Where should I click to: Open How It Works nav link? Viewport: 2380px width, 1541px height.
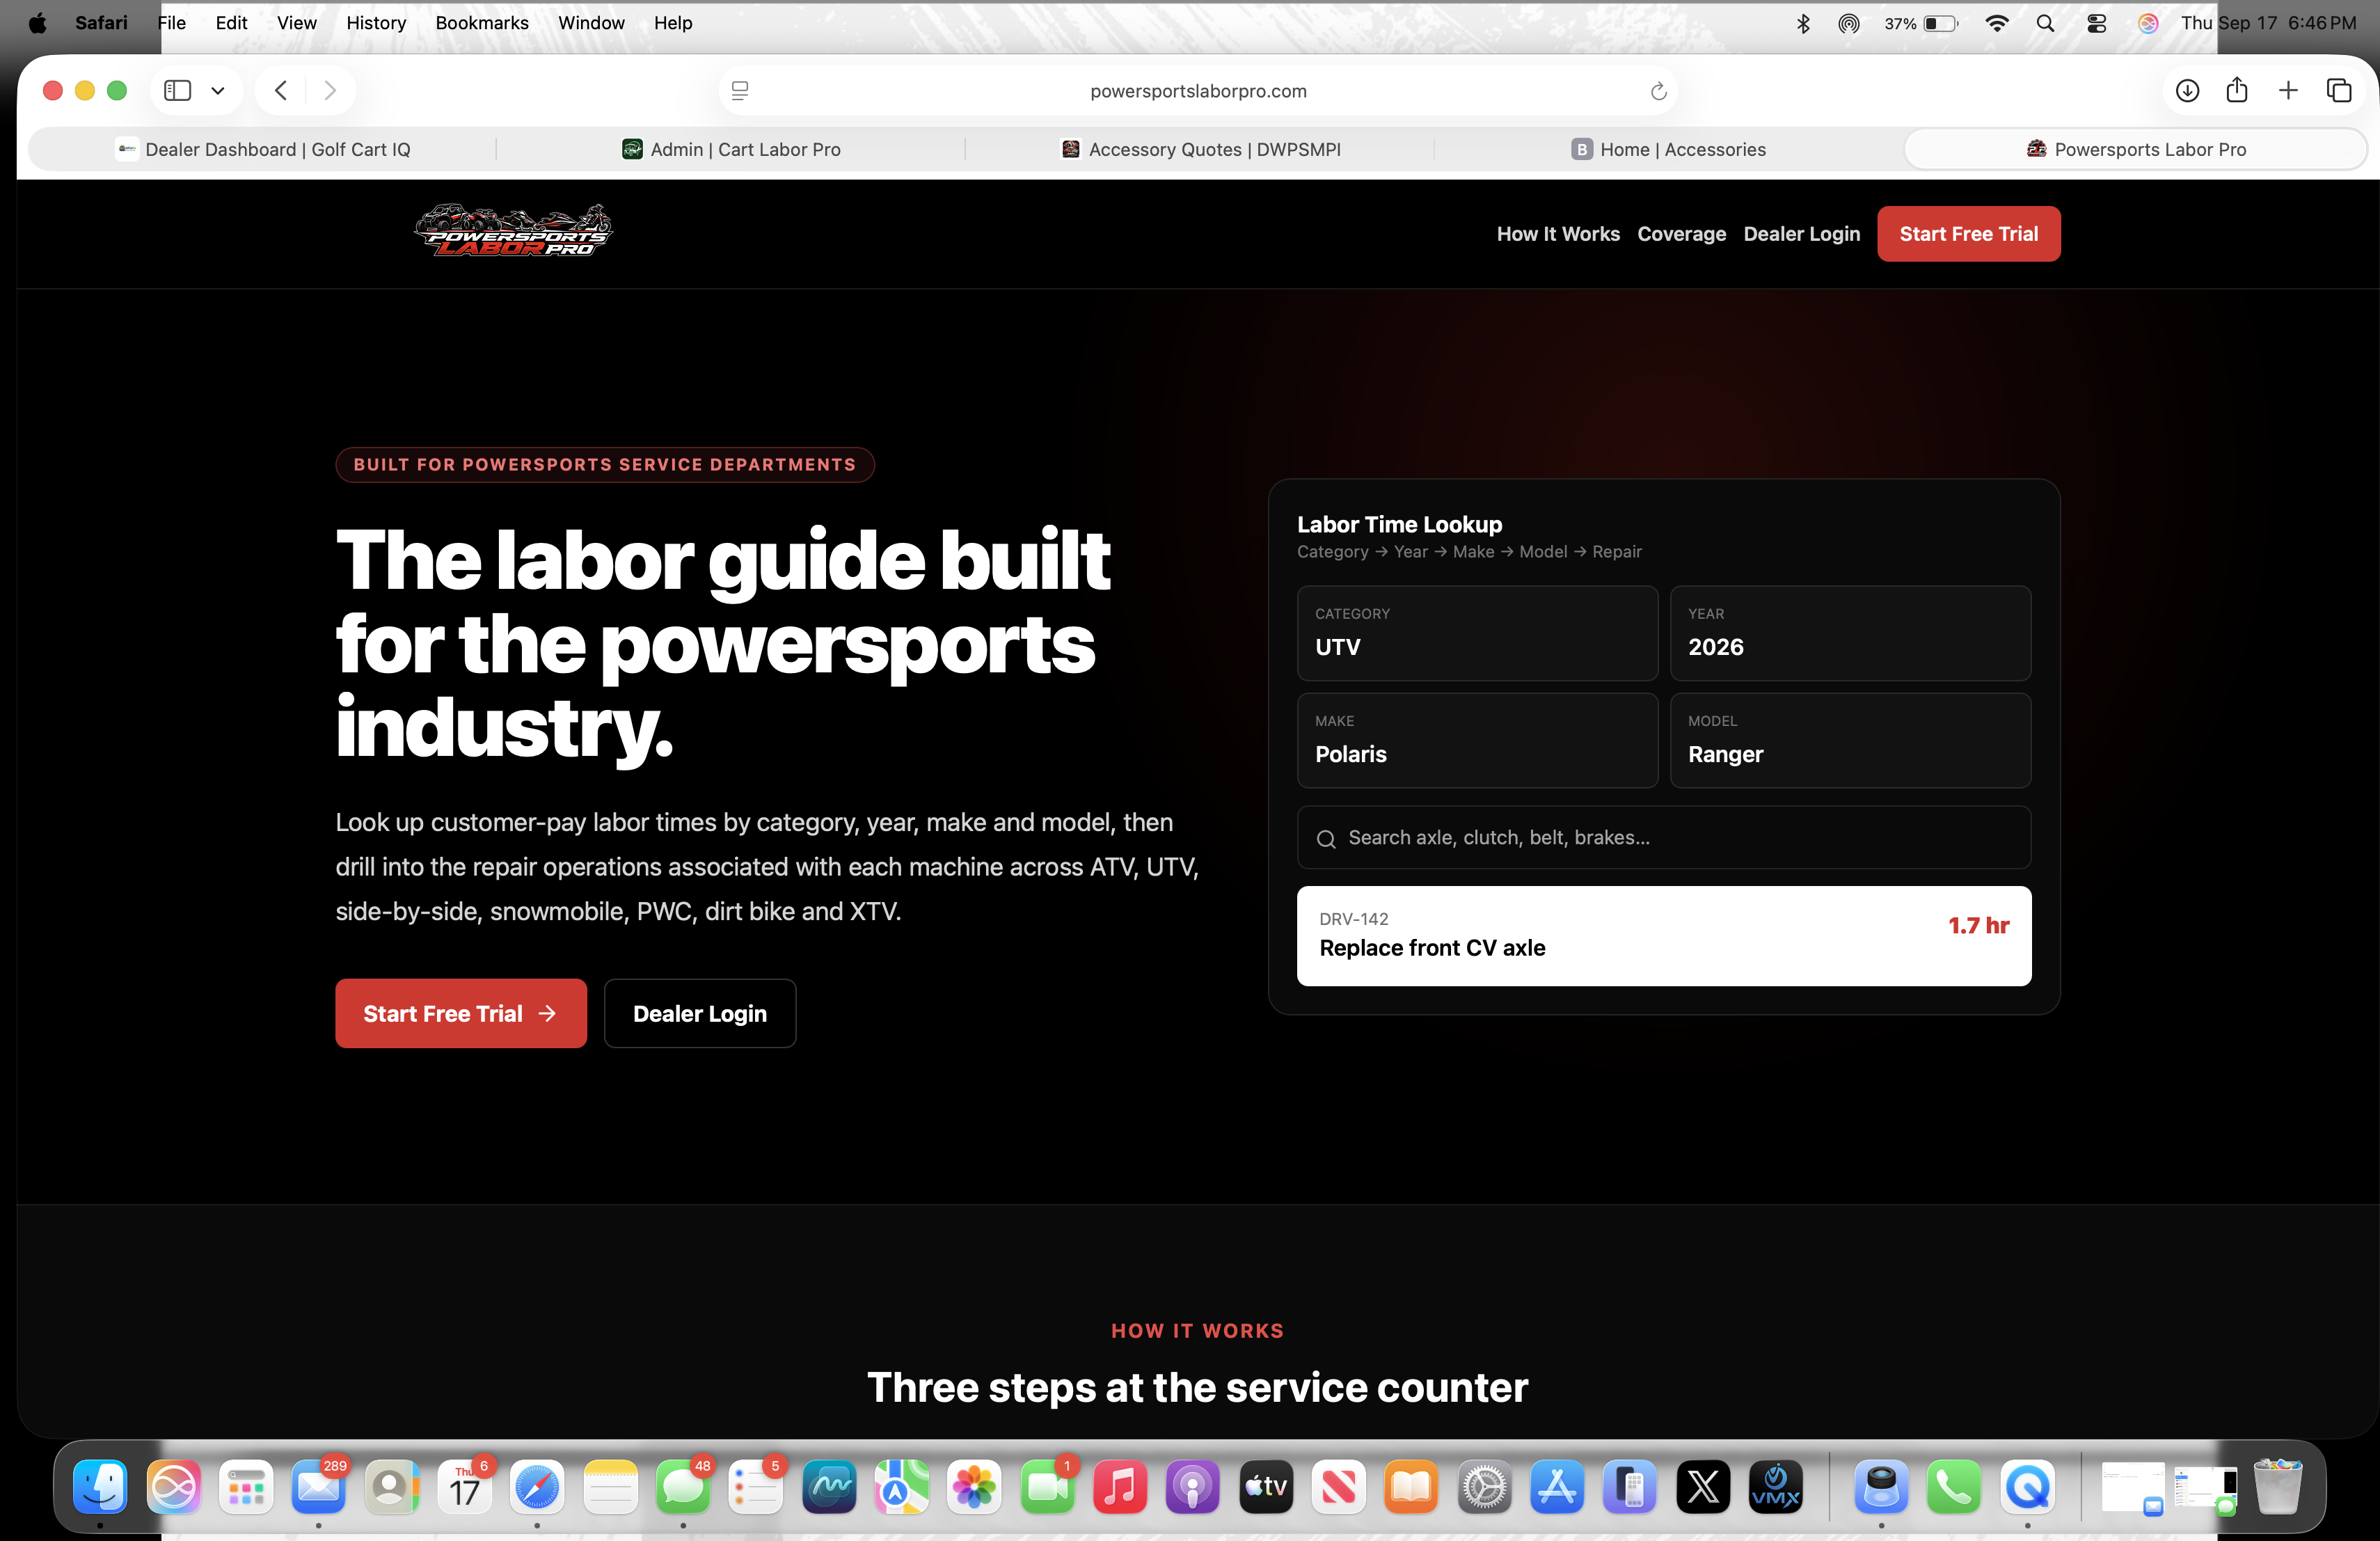[1558, 234]
